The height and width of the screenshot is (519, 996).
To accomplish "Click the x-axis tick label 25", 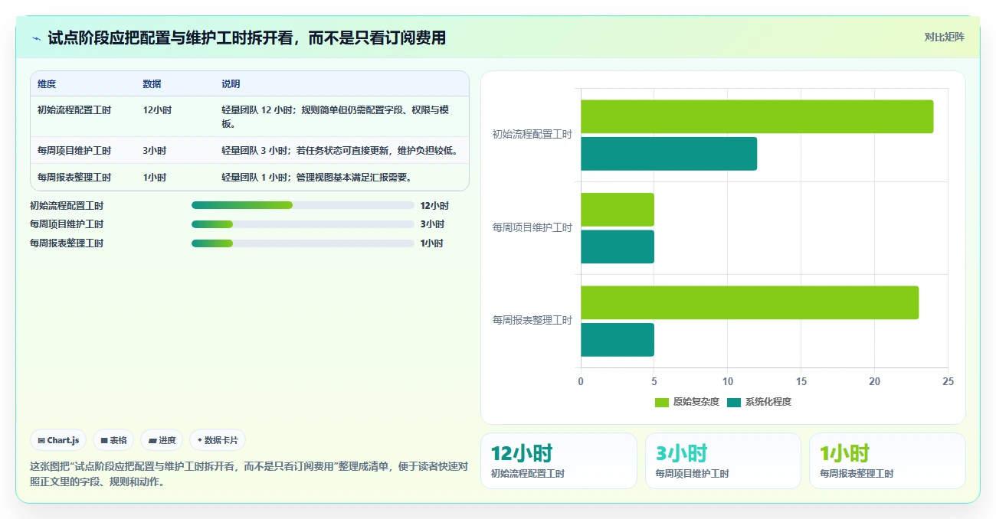I will click(948, 381).
